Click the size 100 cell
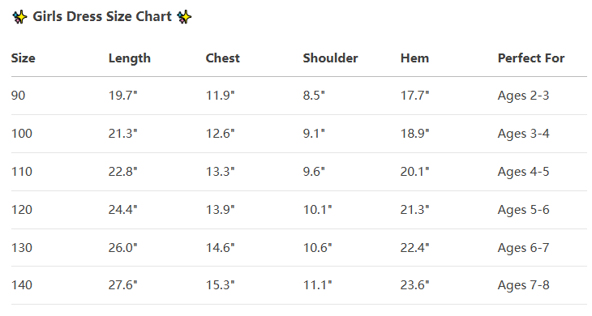Image resolution: width=592 pixels, height=316 pixels. (22, 134)
